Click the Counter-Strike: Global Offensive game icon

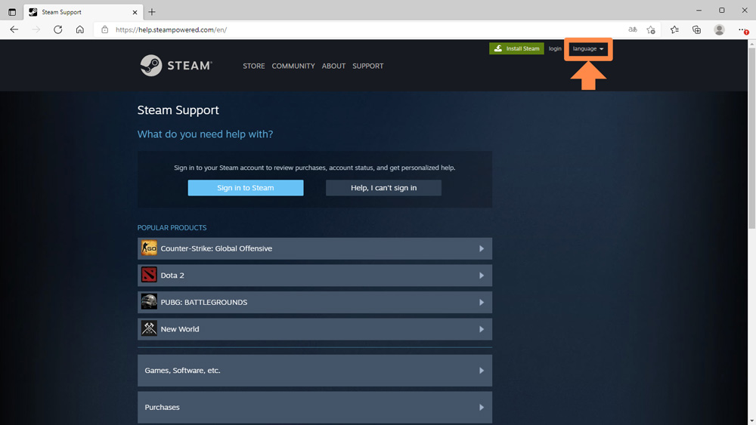point(149,248)
